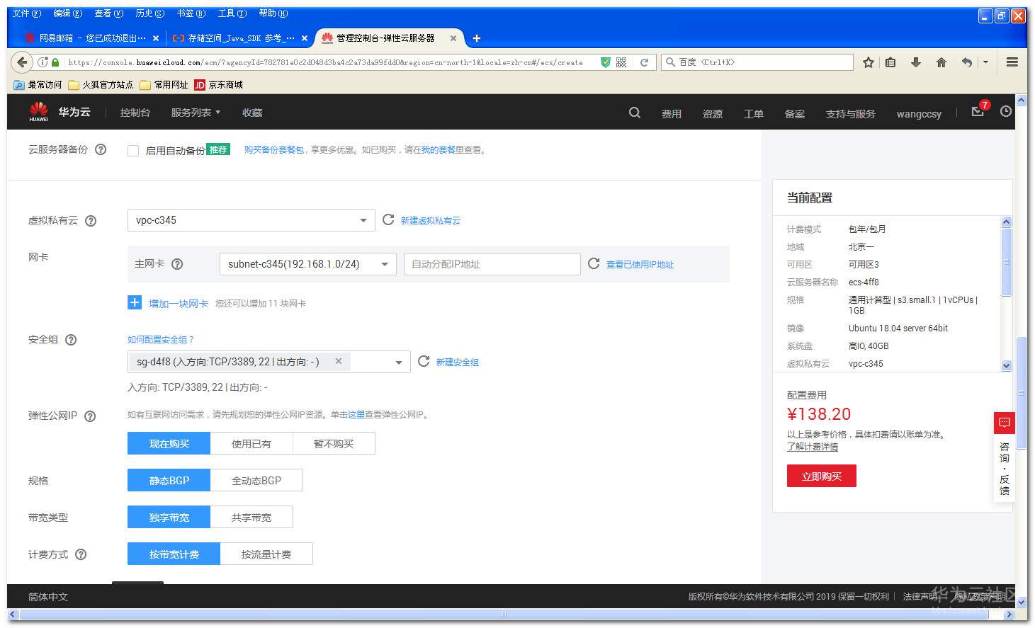Select 暂不购买 elastic IP option

(334, 443)
